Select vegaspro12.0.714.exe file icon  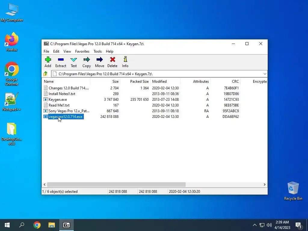tap(46, 116)
